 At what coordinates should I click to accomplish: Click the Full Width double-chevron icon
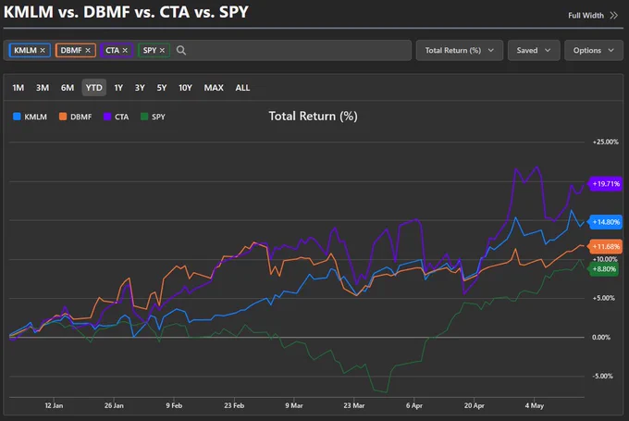click(614, 15)
